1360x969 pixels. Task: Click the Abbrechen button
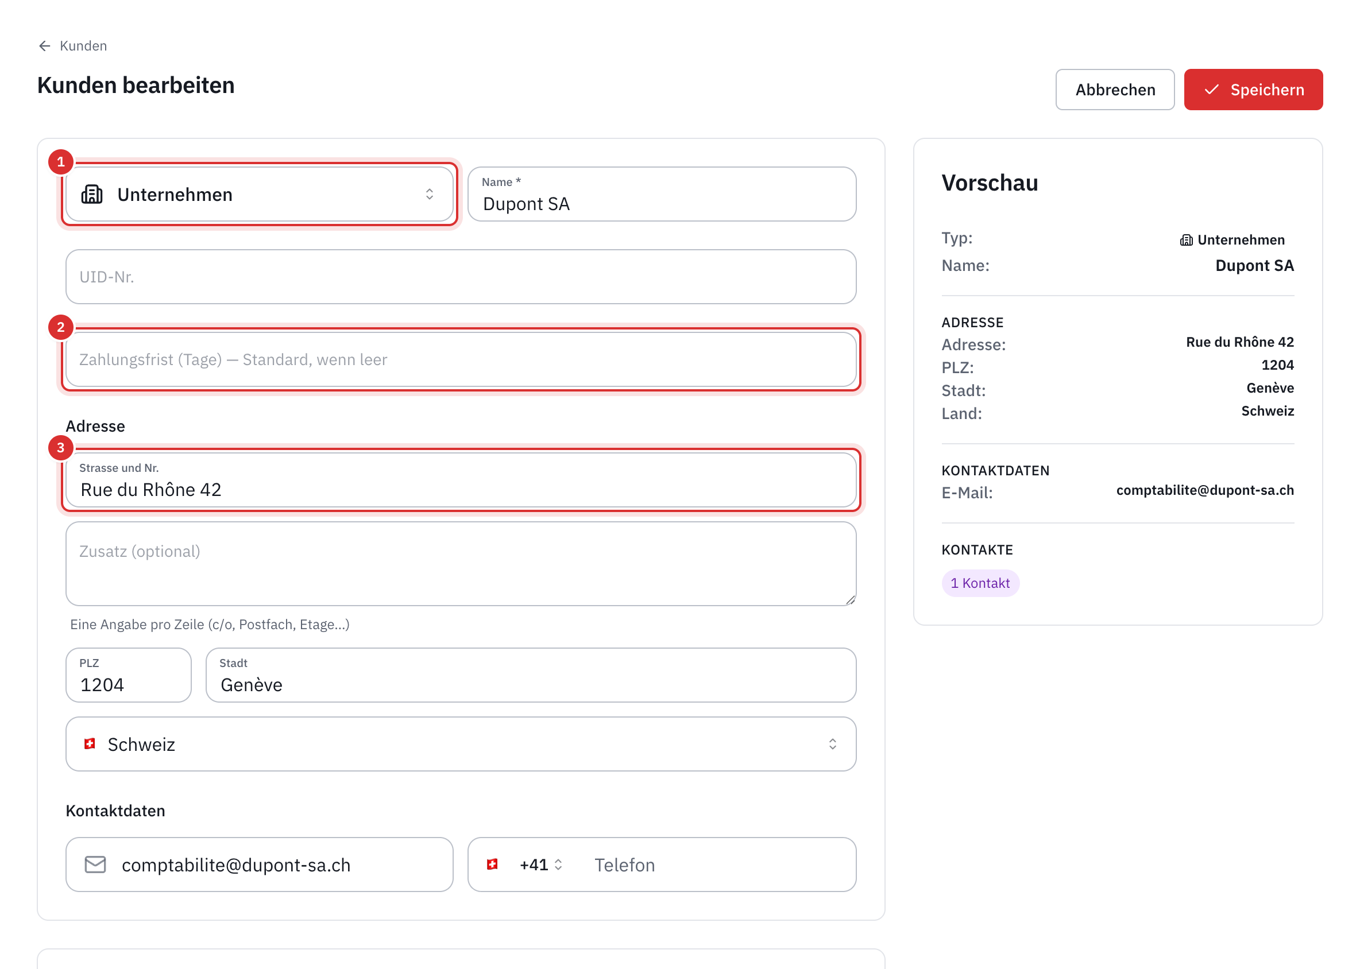point(1114,90)
